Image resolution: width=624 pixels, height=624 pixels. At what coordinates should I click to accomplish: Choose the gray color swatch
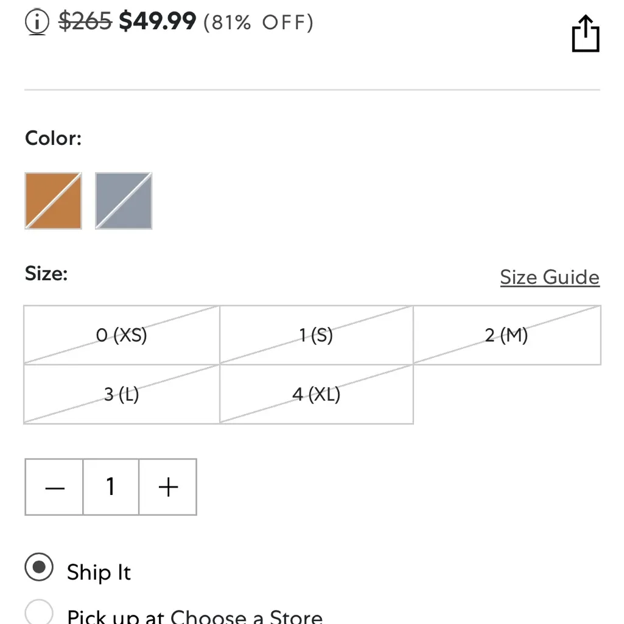(124, 201)
